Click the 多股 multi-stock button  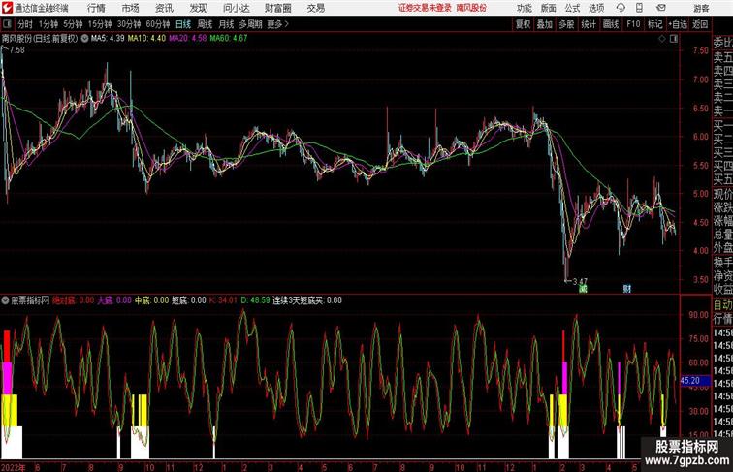(566, 24)
